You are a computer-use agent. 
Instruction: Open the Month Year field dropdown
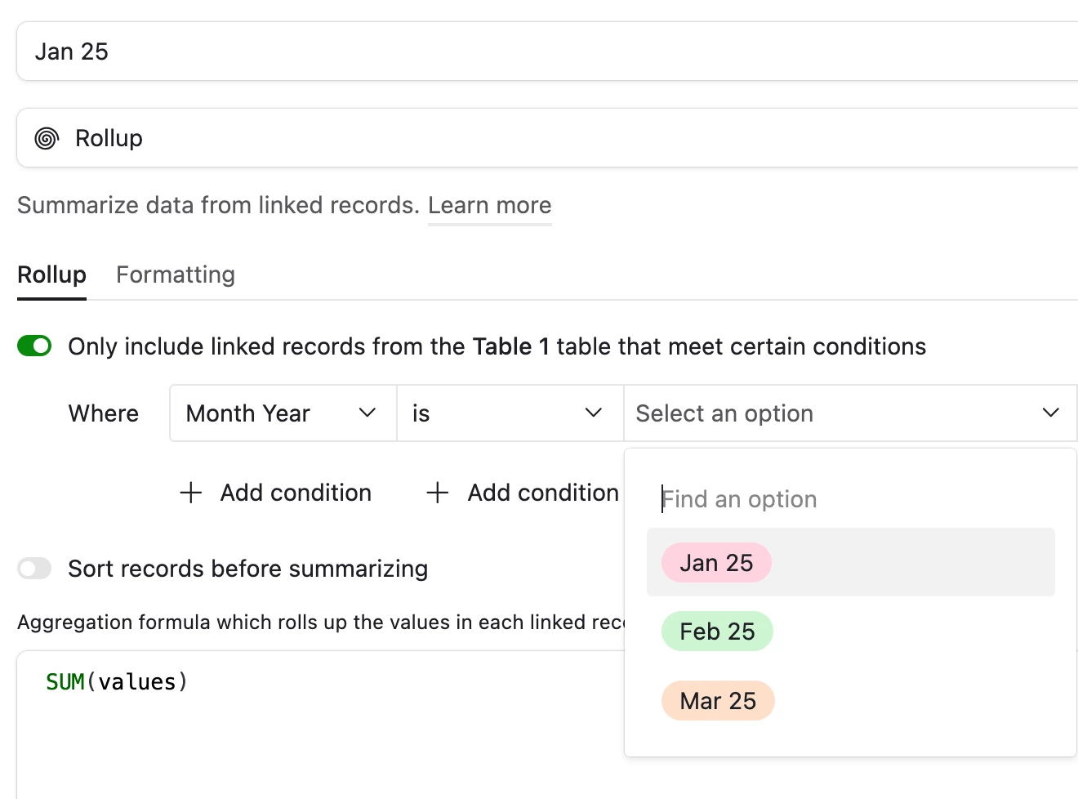pyautogui.click(x=283, y=413)
